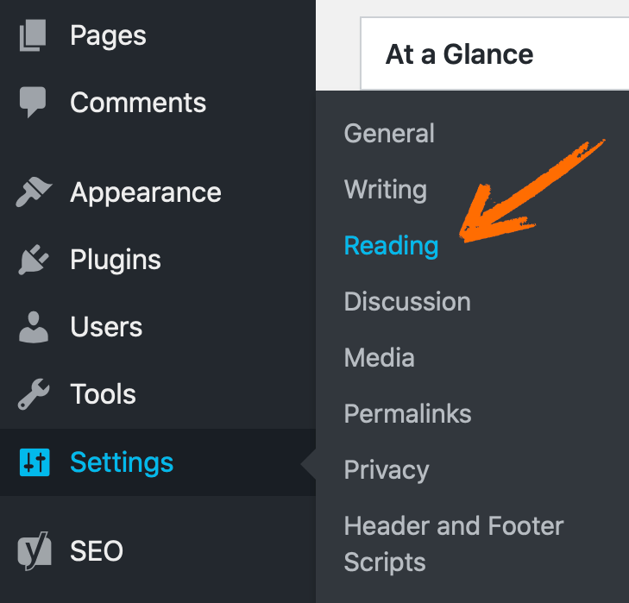The image size is (629, 603).
Task: Click the Plugins plug icon
Action: click(34, 260)
